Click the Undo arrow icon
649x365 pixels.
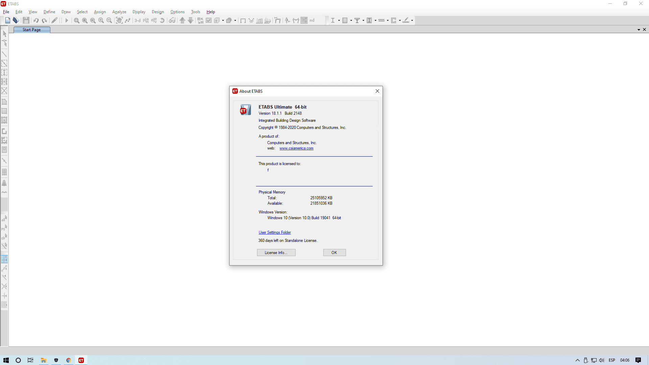tap(36, 20)
